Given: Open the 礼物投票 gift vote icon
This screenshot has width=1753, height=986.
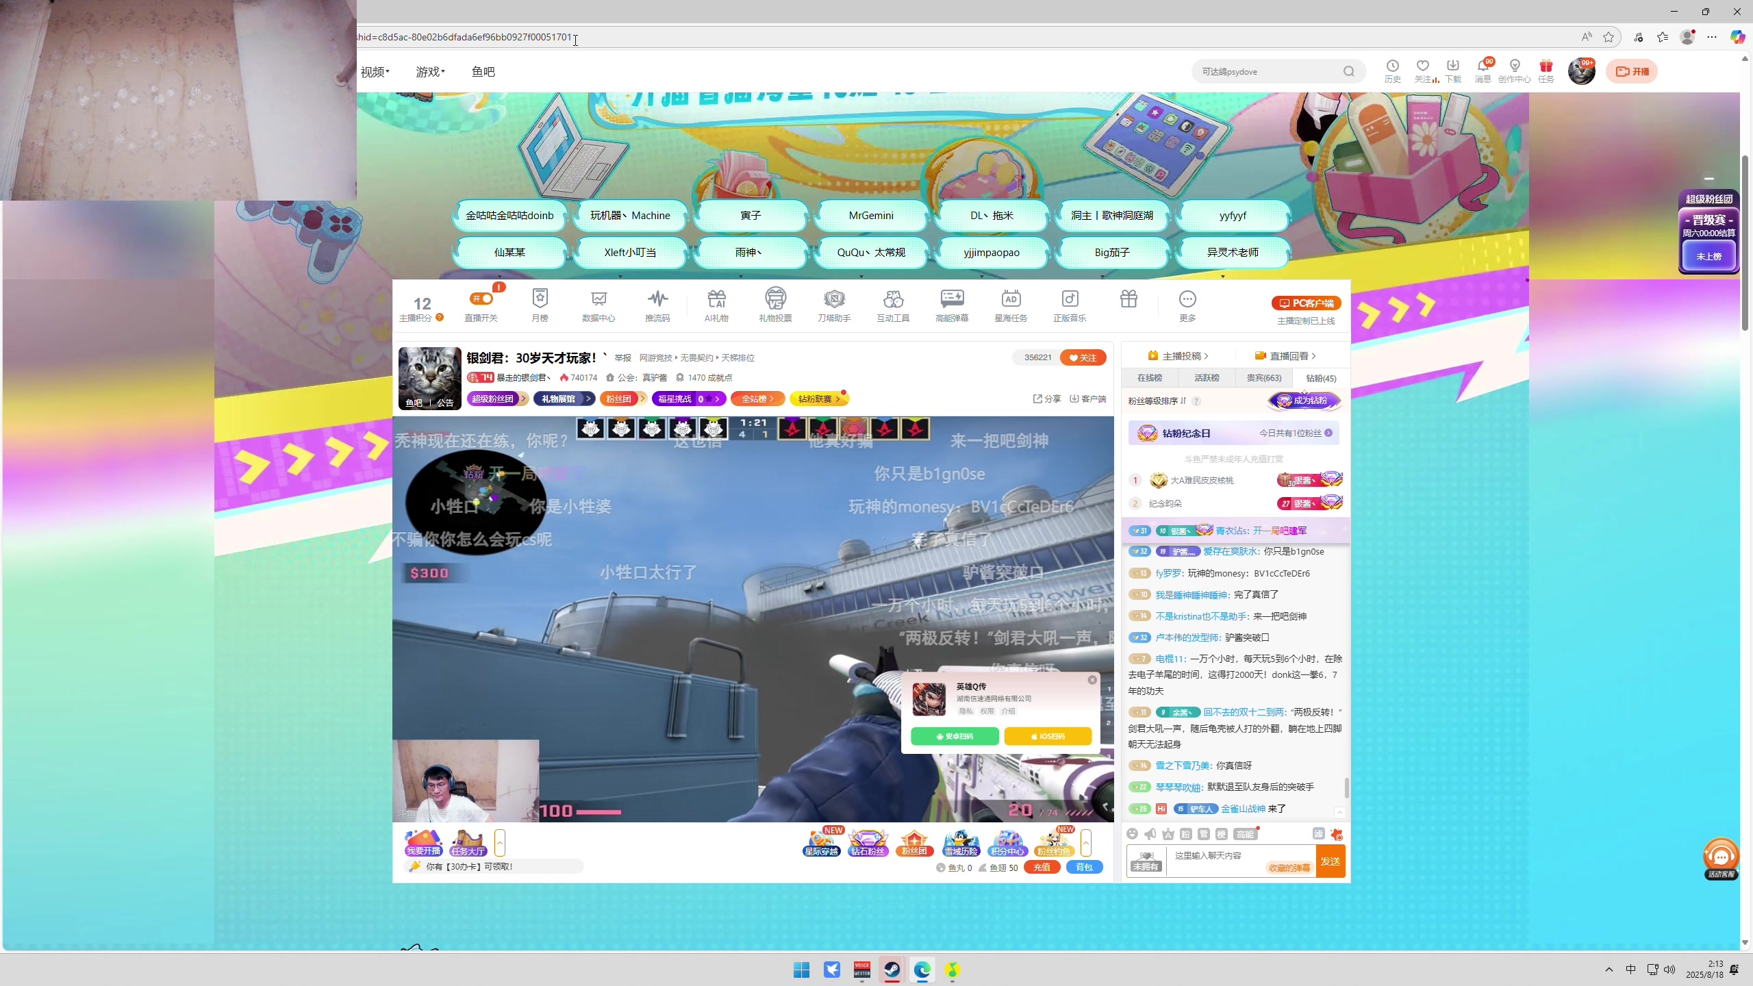Looking at the screenshot, I should point(775,305).
